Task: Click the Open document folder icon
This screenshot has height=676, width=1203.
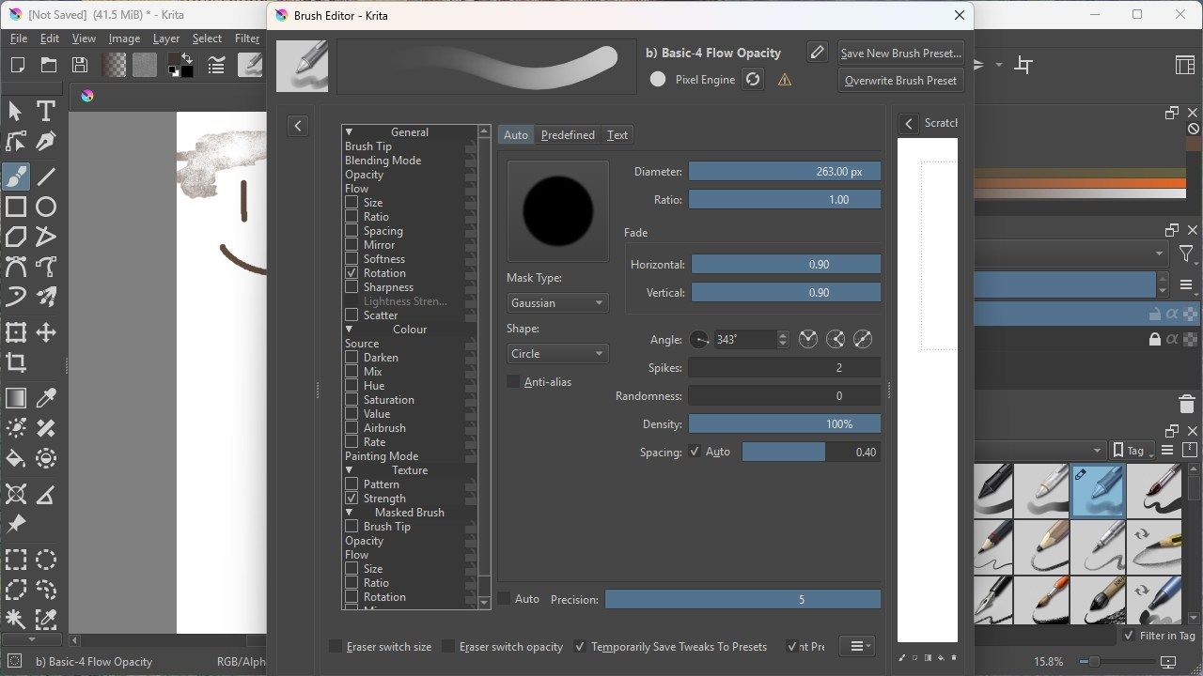Action: 49,65
